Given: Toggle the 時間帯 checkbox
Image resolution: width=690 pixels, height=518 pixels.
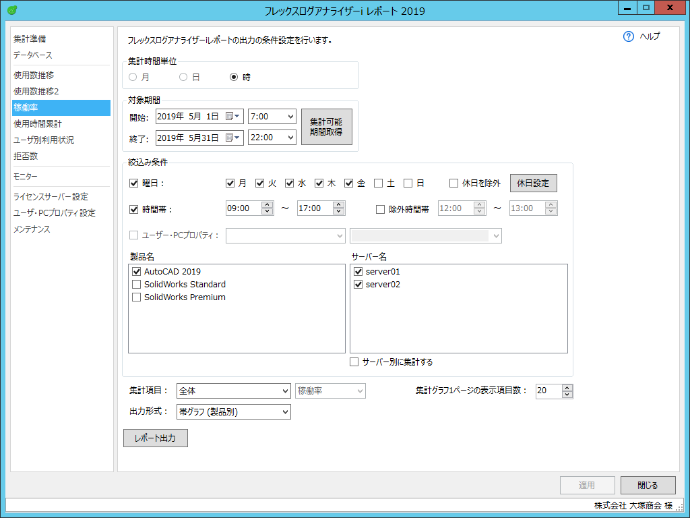Looking at the screenshot, I should click(134, 210).
